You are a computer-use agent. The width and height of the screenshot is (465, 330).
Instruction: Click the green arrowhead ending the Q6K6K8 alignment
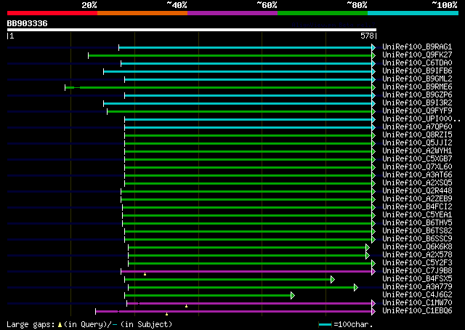[x=368, y=247]
